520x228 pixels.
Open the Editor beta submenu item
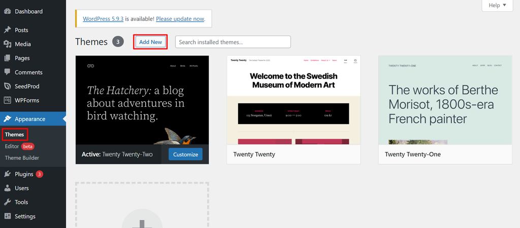[x=20, y=146]
